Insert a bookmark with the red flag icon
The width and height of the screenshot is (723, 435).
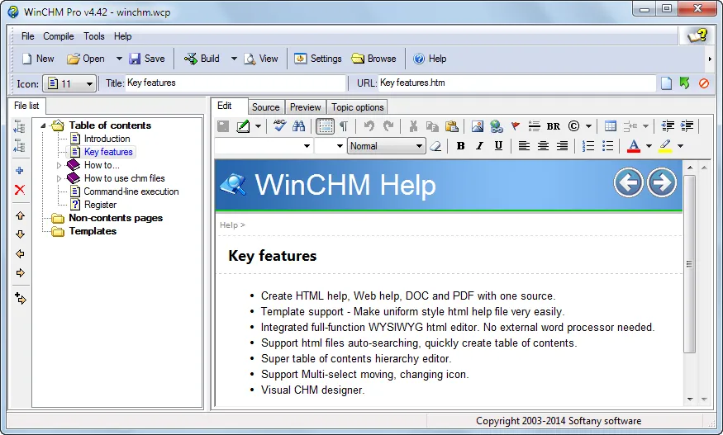tap(516, 125)
